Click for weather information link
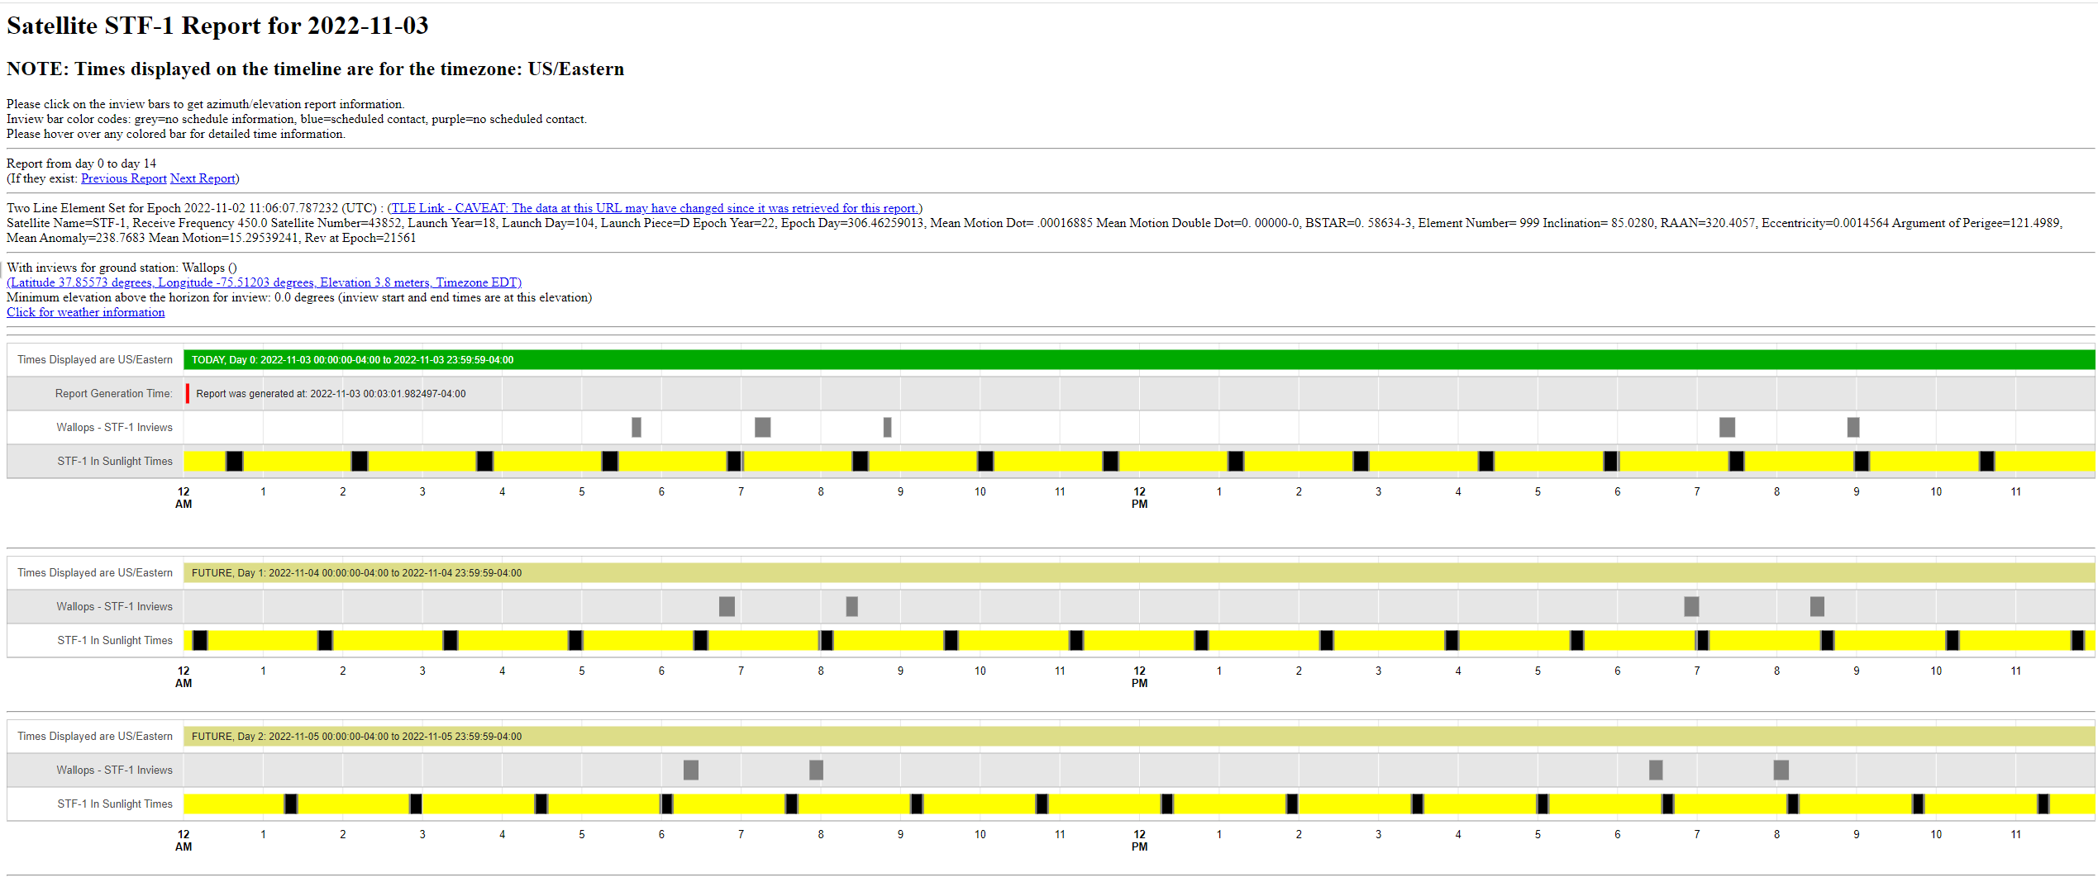This screenshot has width=2098, height=882. coord(86,312)
